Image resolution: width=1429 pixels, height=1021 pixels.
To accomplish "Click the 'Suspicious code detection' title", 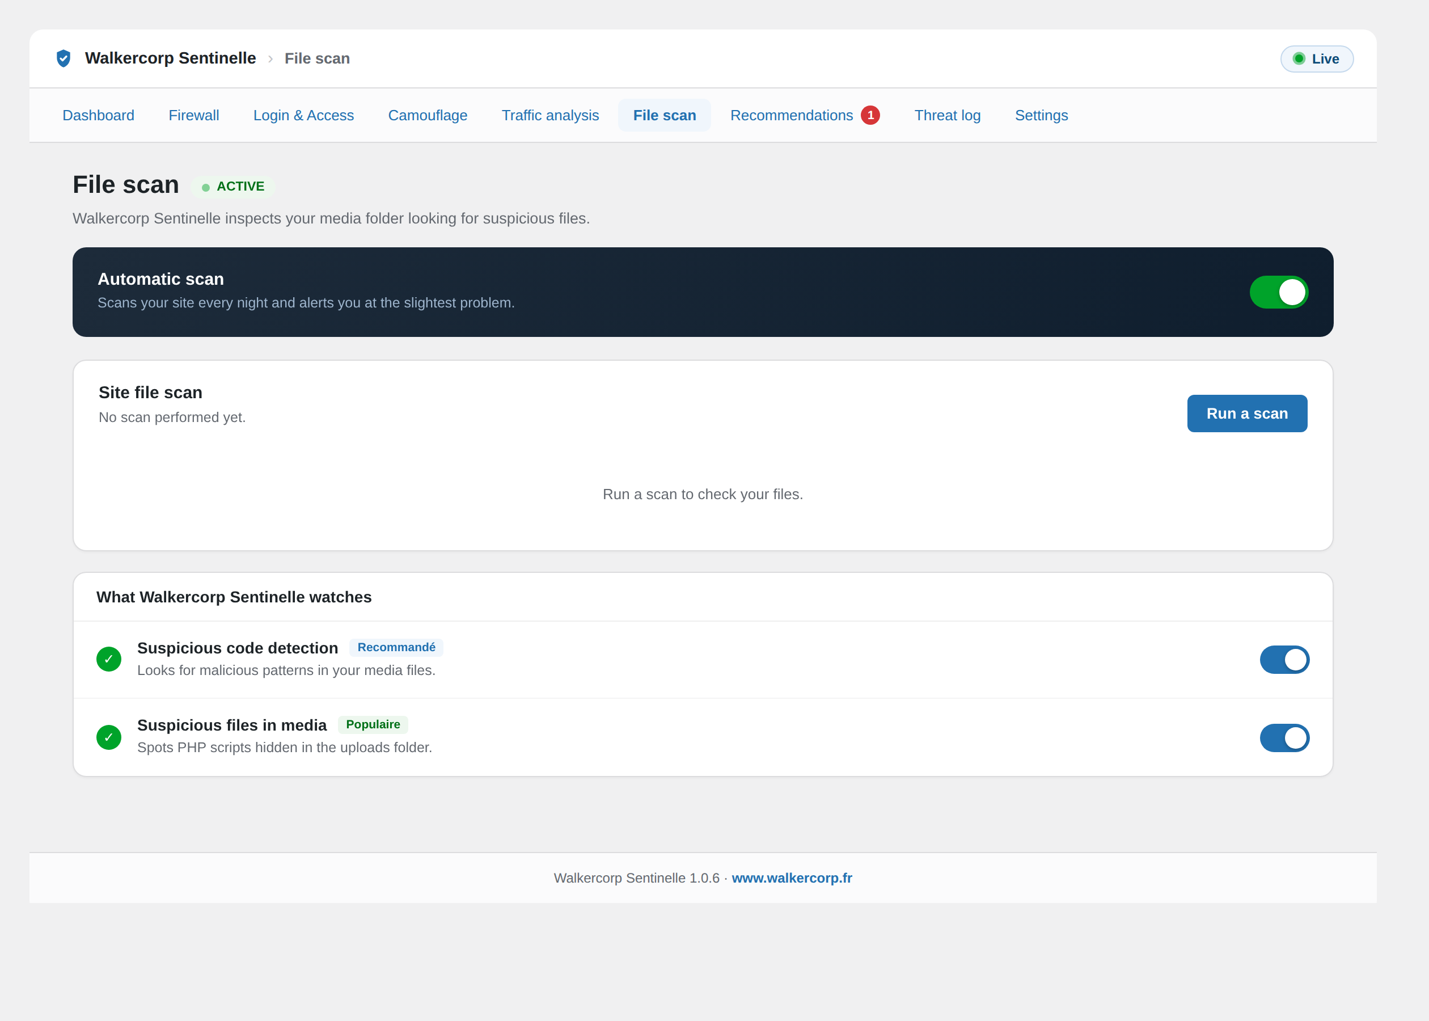I will (x=238, y=648).
